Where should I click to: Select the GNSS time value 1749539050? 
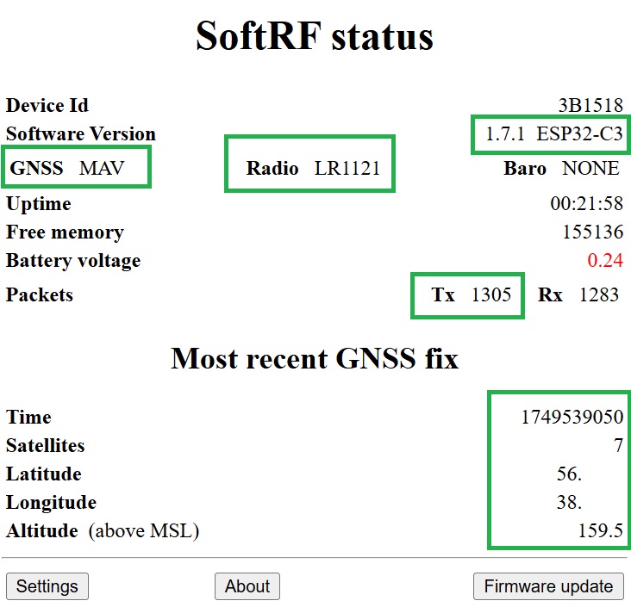572,417
